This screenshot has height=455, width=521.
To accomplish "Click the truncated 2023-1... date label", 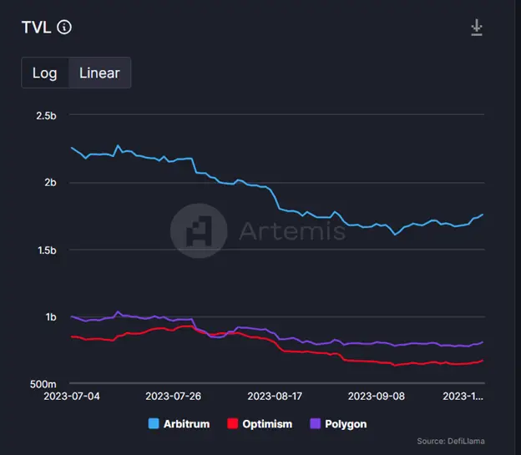I will click(463, 397).
